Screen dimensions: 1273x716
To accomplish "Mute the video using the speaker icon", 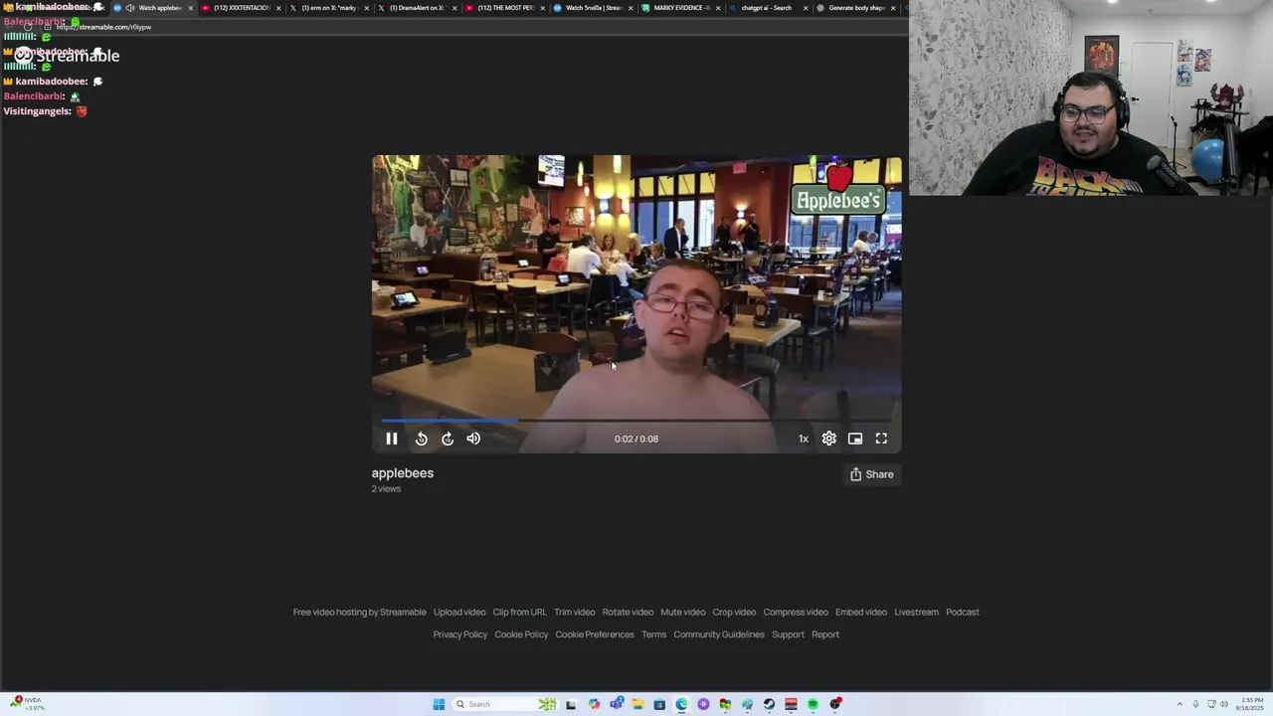I will pos(473,439).
